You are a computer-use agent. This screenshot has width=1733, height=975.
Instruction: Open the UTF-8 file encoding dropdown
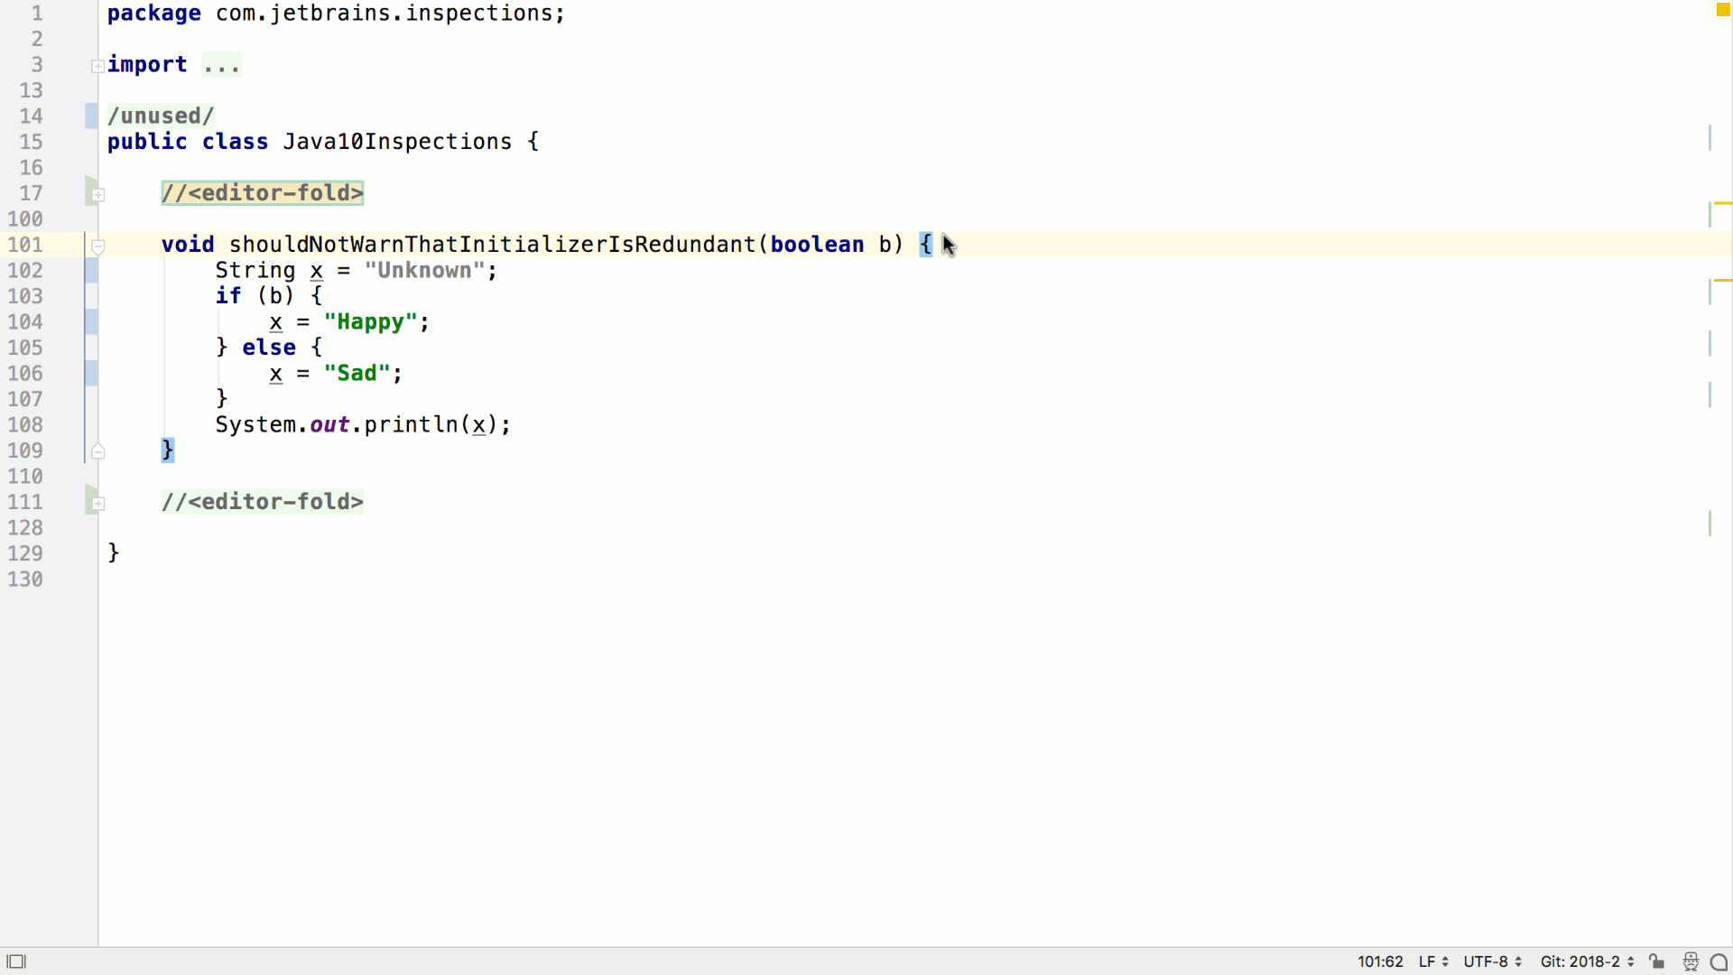tap(1491, 961)
